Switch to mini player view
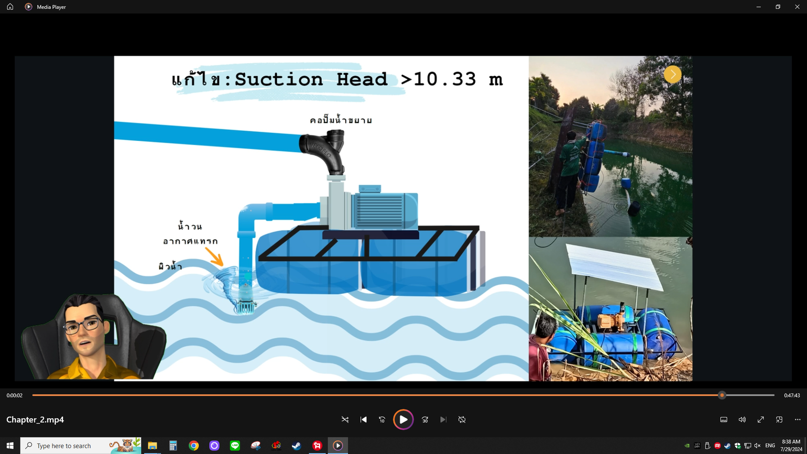 tap(779, 420)
